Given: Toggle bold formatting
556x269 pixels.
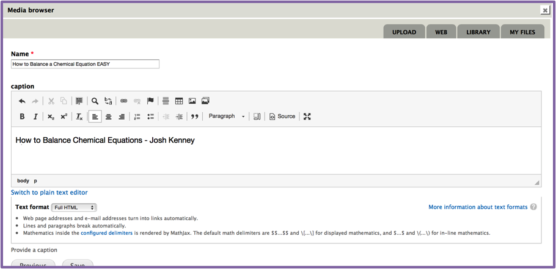Looking at the screenshot, I should [x=22, y=117].
